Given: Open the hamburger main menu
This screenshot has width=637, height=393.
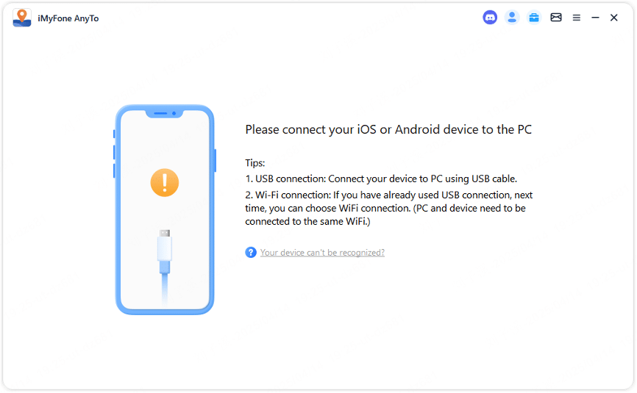Looking at the screenshot, I should (577, 18).
